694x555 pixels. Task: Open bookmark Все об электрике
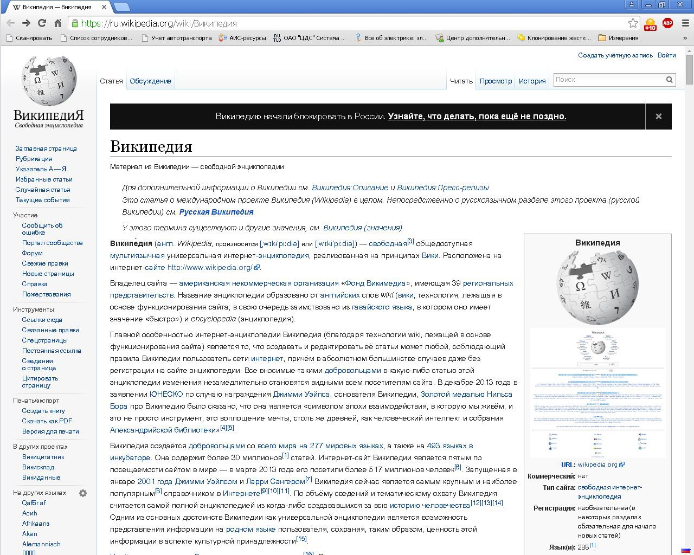tap(391, 38)
